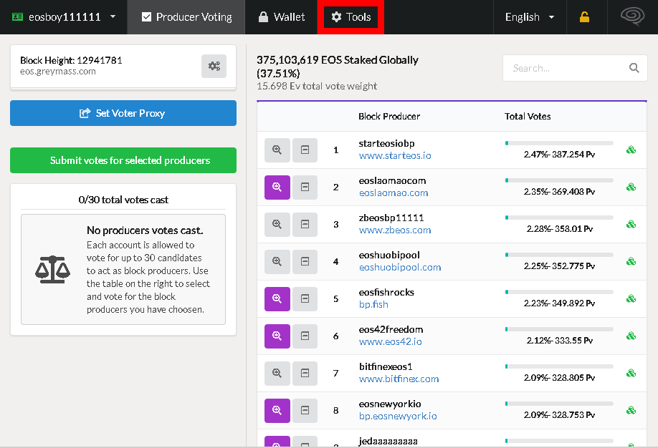The image size is (658, 448).
Task: Open info for eosnewyorkio producer
Action: coord(277,410)
